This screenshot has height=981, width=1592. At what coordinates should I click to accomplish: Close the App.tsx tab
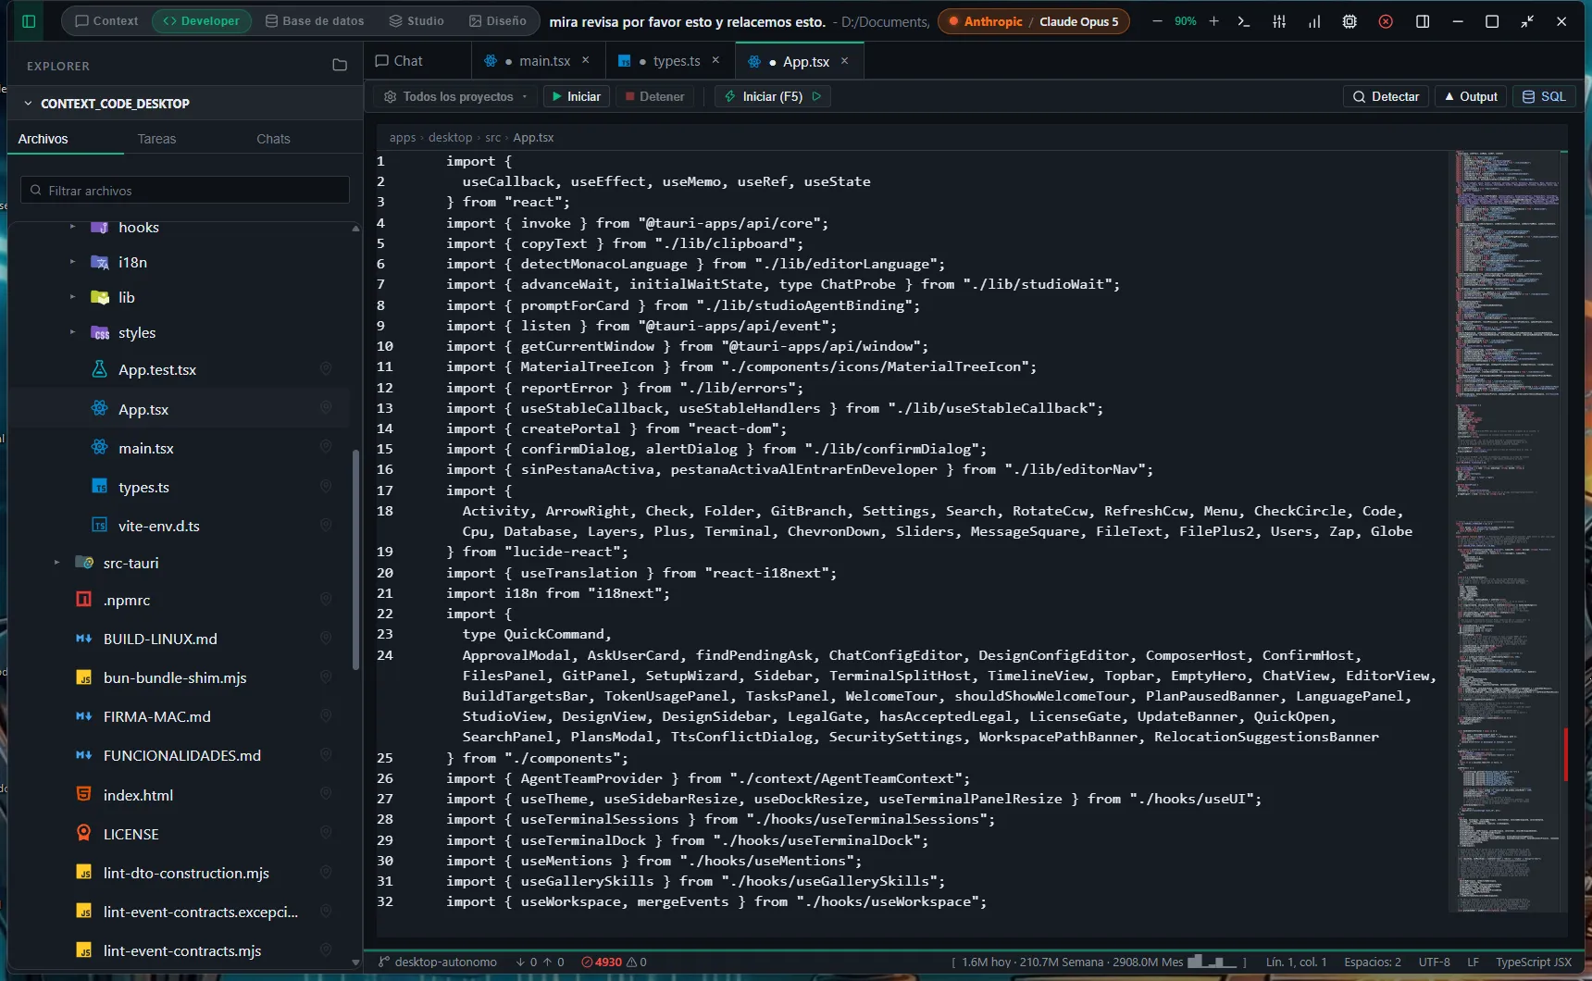click(x=844, y=61)
